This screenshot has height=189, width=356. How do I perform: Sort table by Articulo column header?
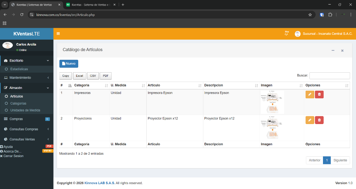(175, 85)
